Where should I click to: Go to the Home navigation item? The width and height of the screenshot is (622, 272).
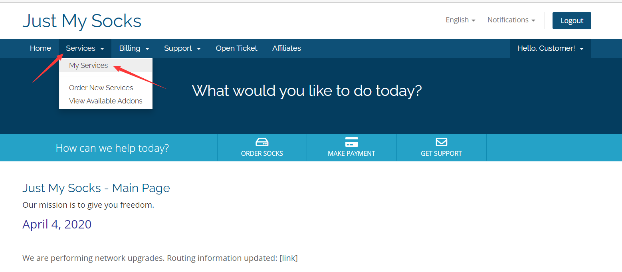click(40, 48)
